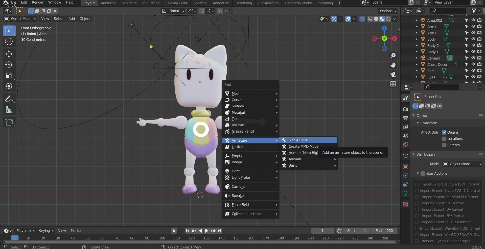Toggle camera view with the camera icon
The height and width of the screenshot is (249, 485).
(x=393, y=75)
